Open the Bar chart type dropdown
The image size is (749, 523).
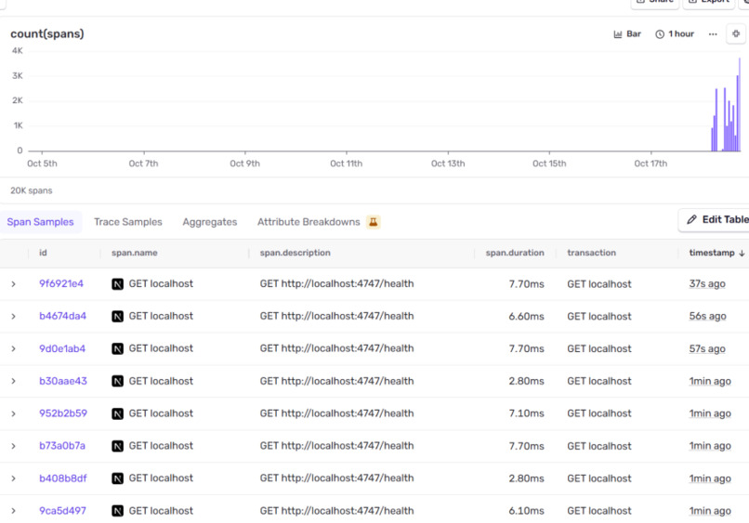627,34
